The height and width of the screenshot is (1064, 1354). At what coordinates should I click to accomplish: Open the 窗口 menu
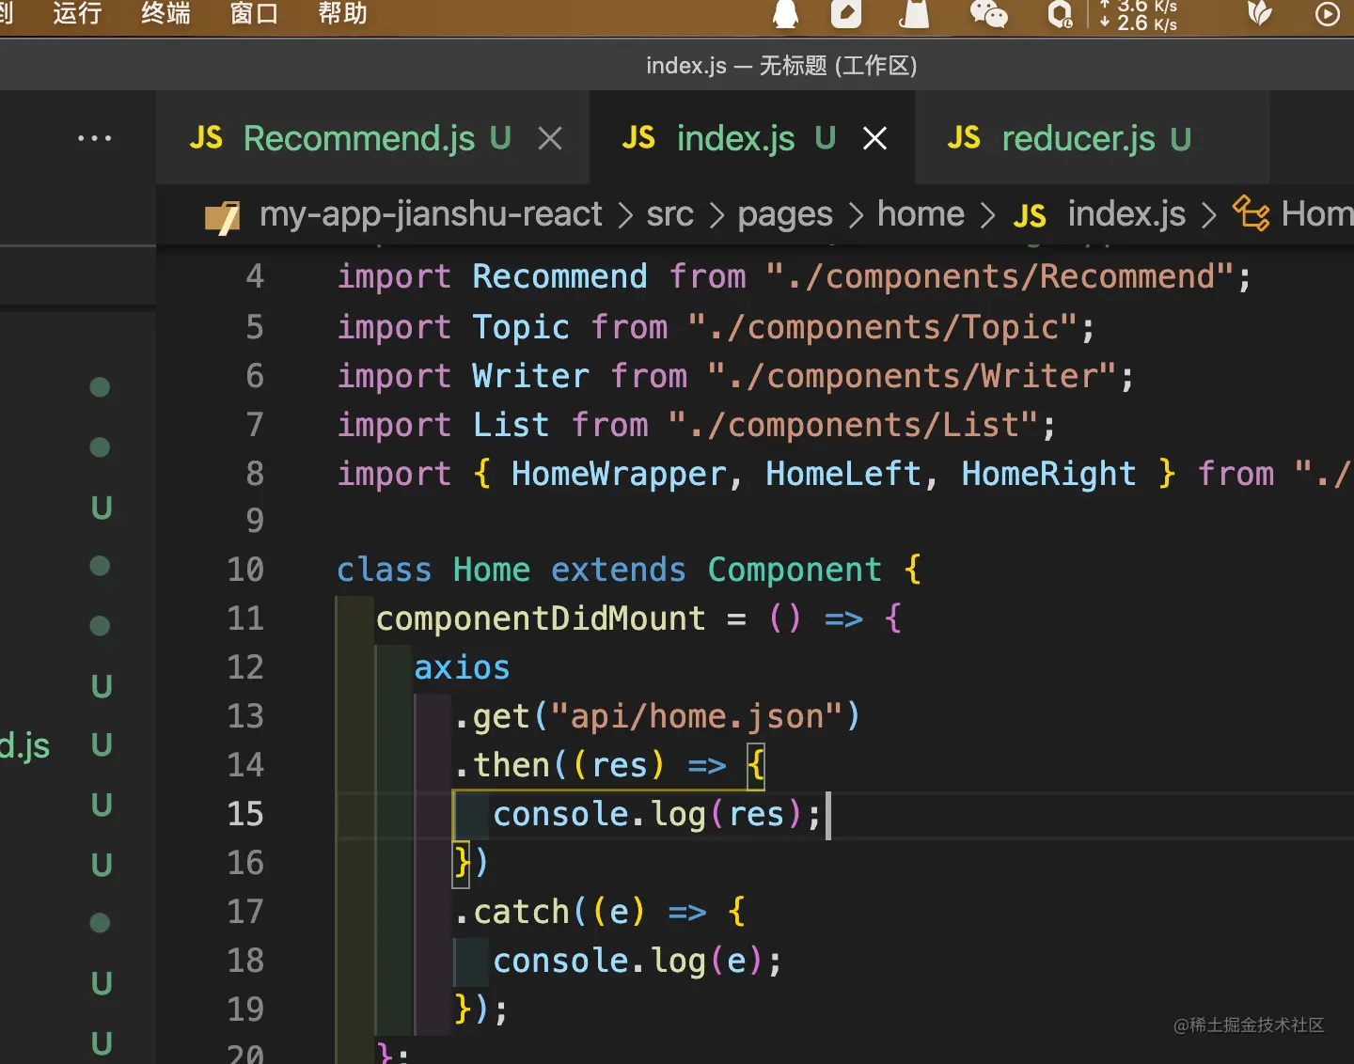point(254,13)
